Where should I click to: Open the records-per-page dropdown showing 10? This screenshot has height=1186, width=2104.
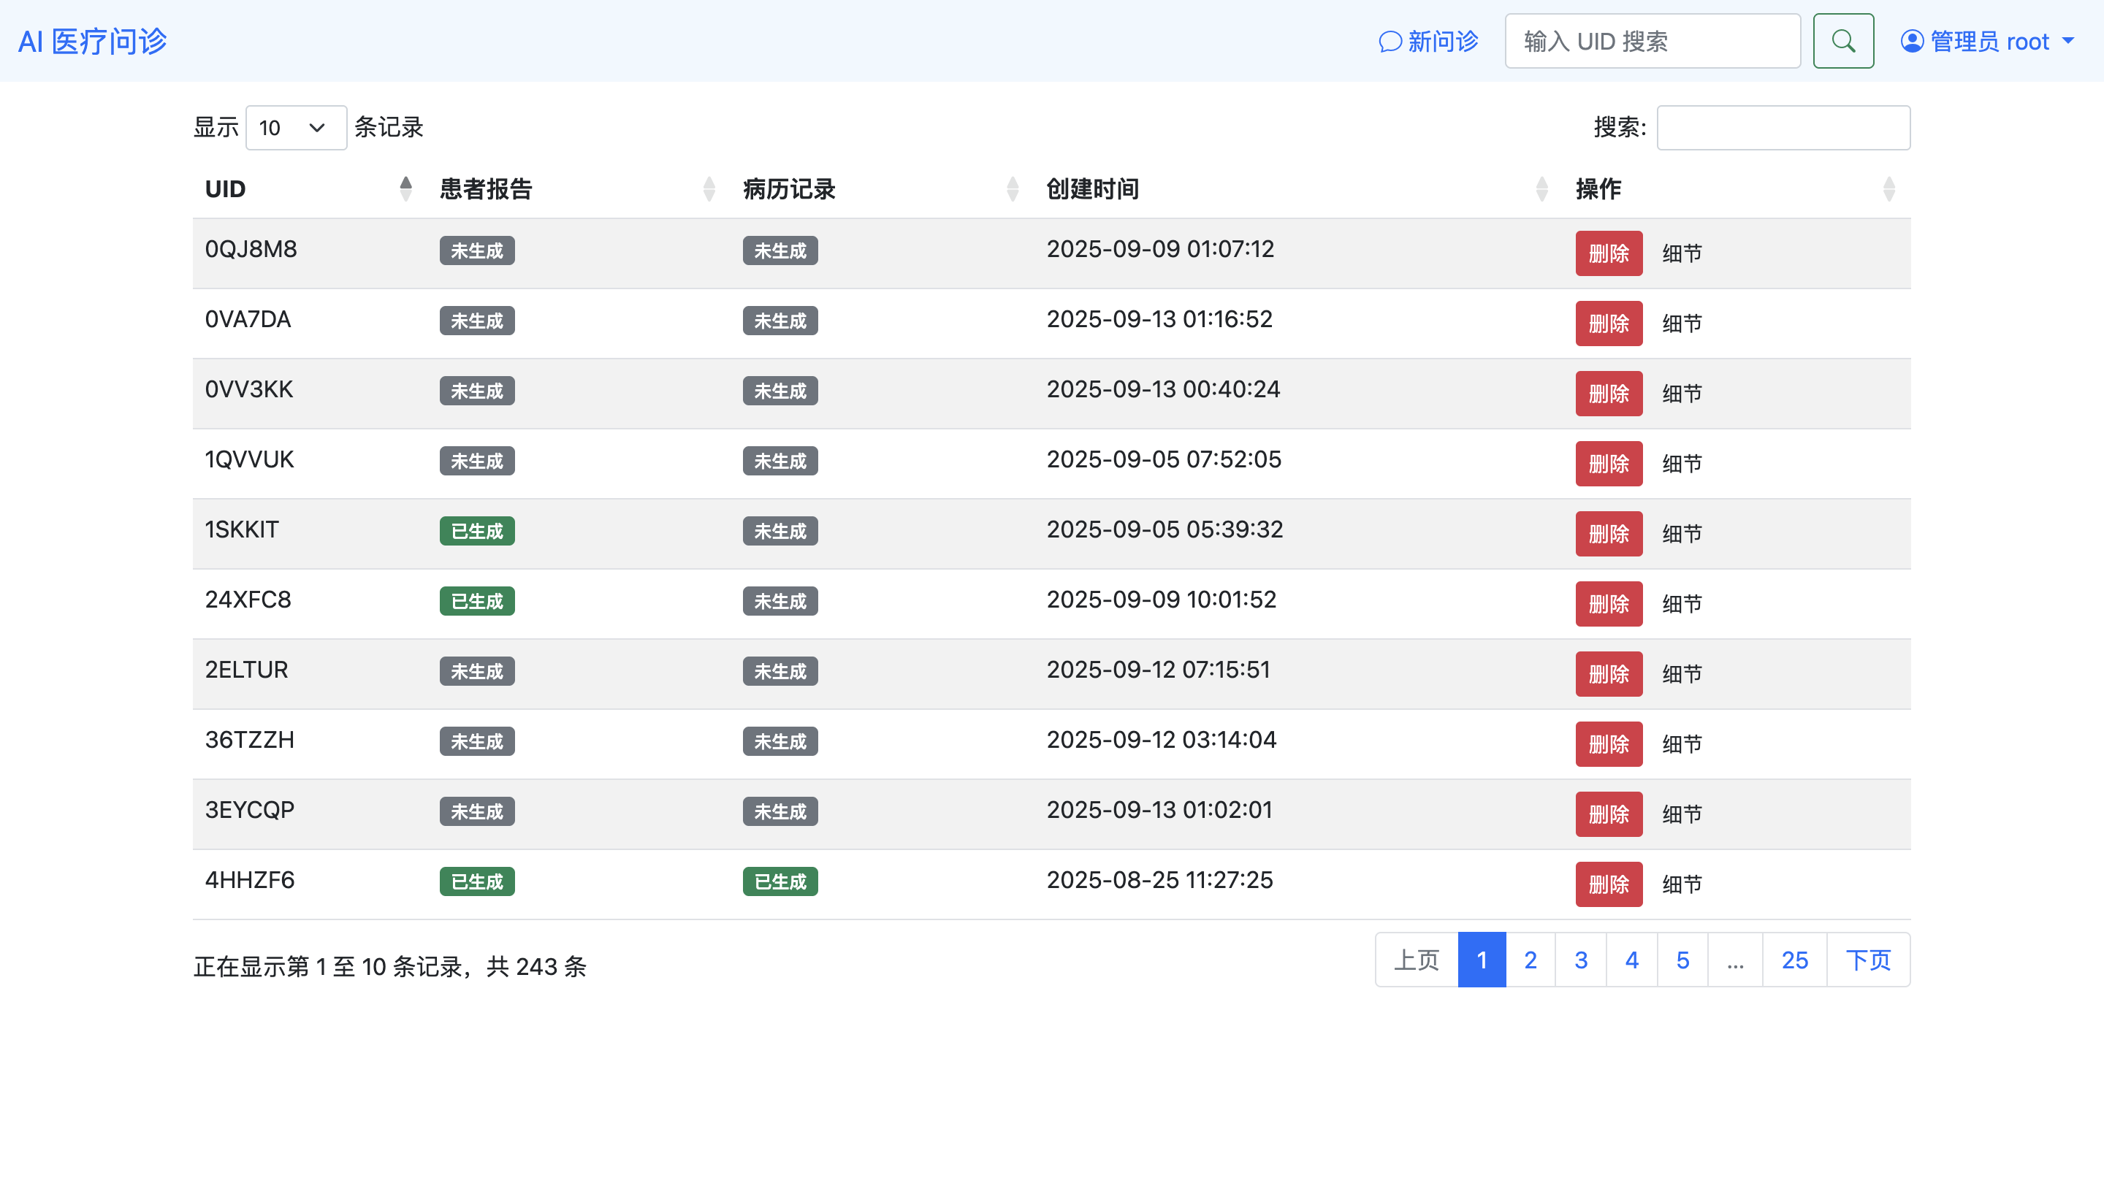tap(296, 127)
